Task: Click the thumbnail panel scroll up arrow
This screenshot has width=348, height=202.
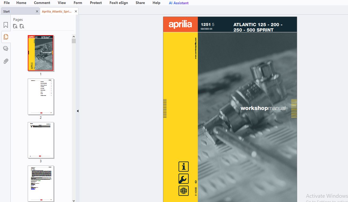Action: point(74,37)
